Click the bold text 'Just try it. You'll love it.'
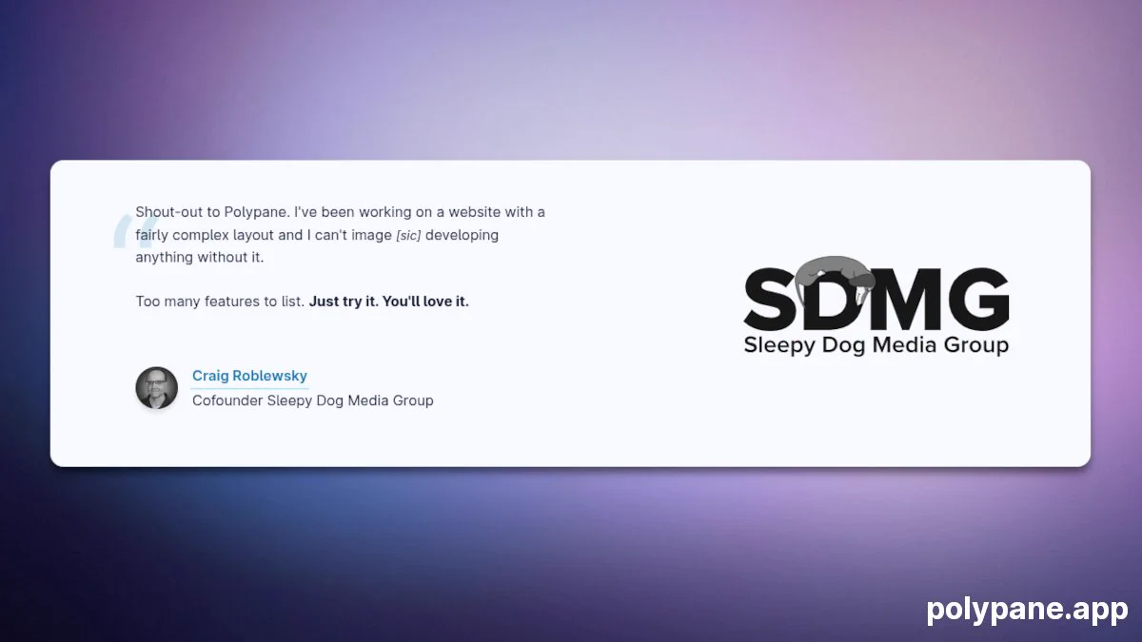1142x642 pixels. tap(389, 302)
